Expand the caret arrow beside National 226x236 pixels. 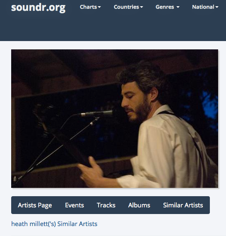pos(217,7)
